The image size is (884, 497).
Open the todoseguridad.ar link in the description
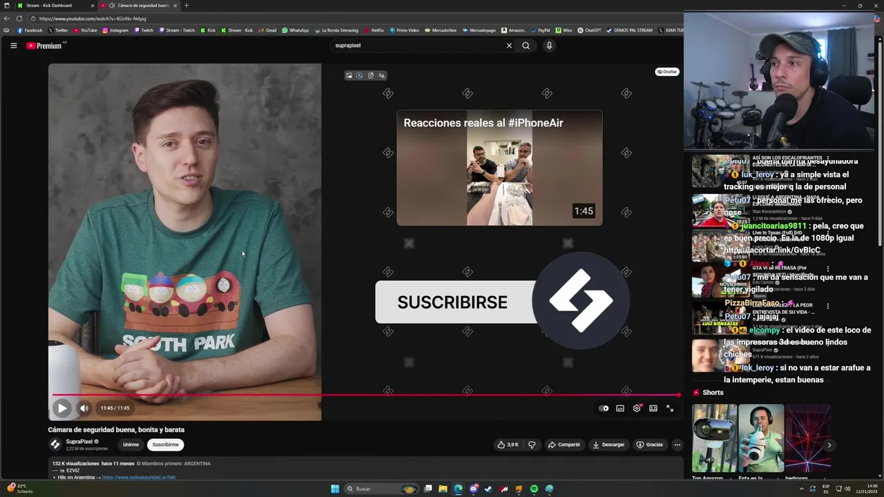coord(139,477)
